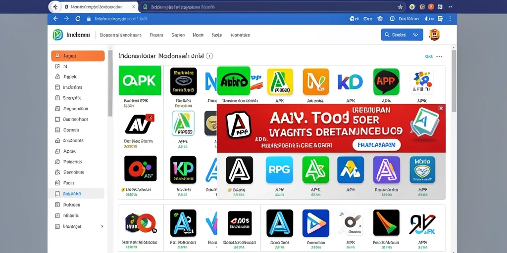Image resolution: width=507 pixels, height=253 pixels.
Task: Open the Sapes nav item
Action: pyautogui.click(x=178, y=35)
